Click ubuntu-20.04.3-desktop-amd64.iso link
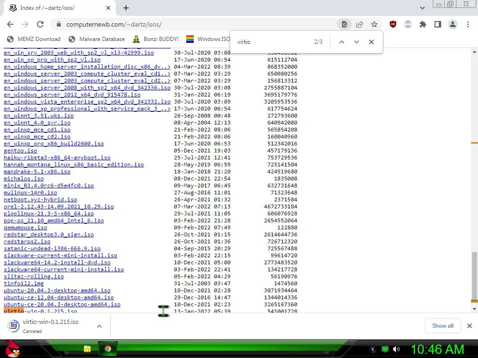 [x=57, y=291]
